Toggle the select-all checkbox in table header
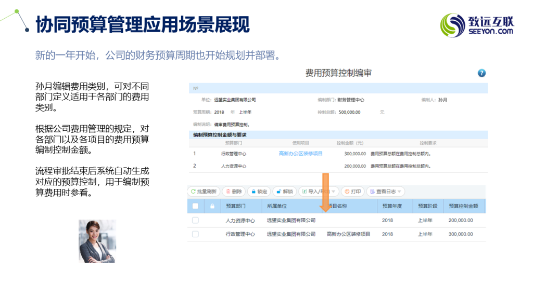 [x=195, y=206]
